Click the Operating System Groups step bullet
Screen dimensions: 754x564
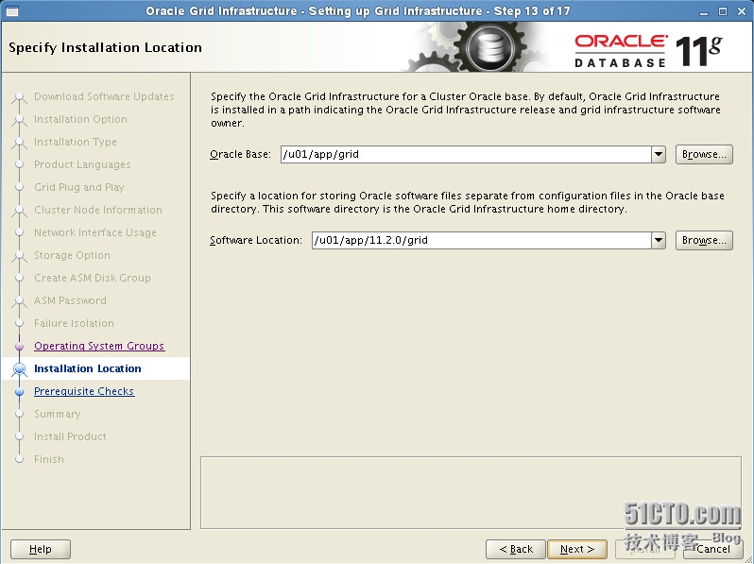click(x=19, y=346)
